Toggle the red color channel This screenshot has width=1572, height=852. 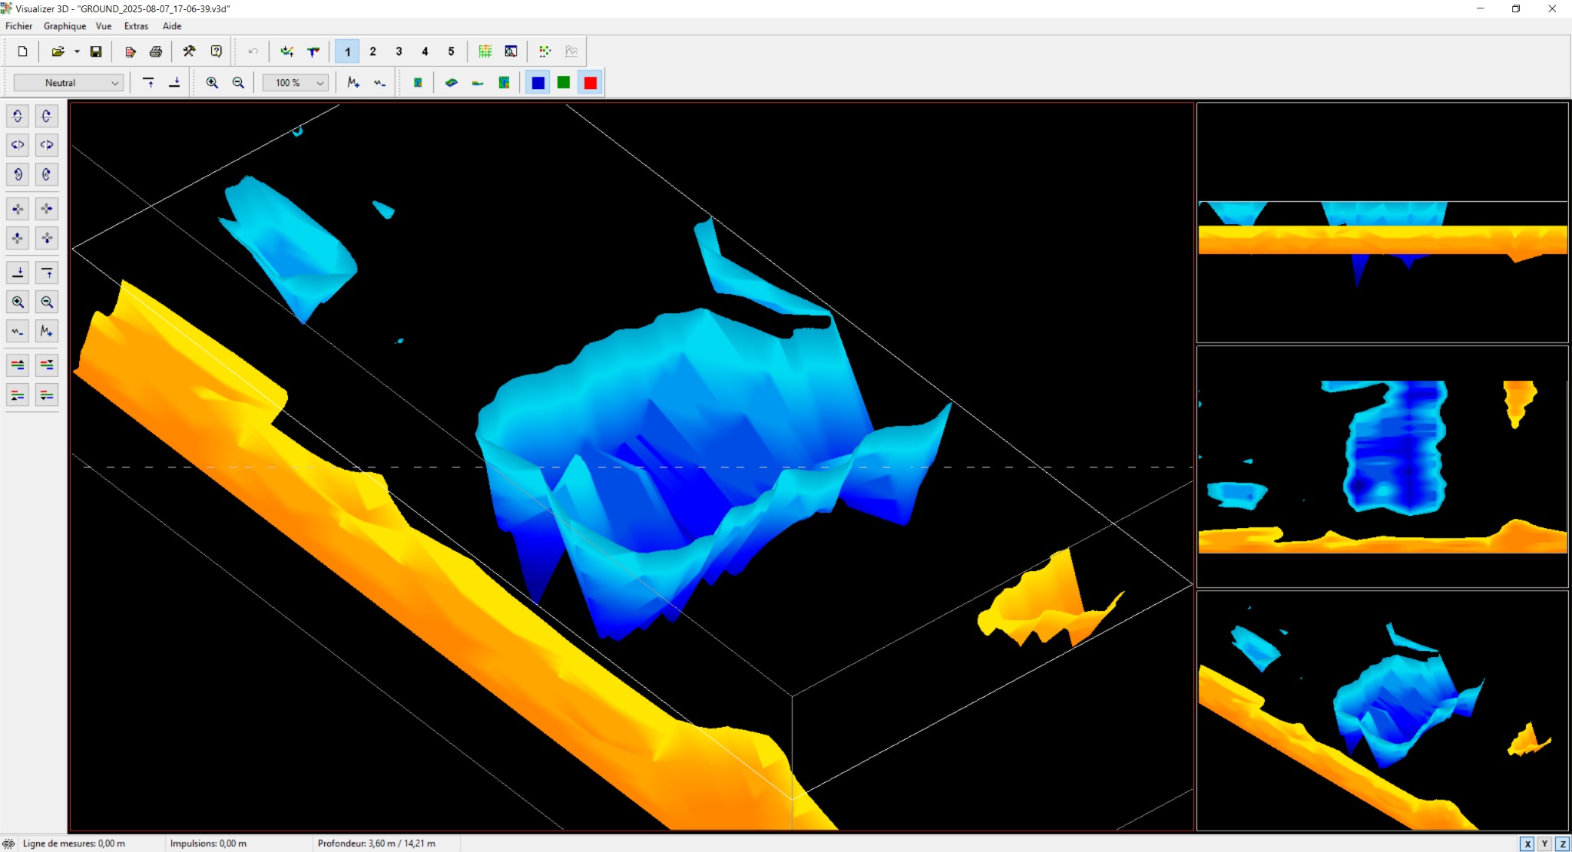590,83
